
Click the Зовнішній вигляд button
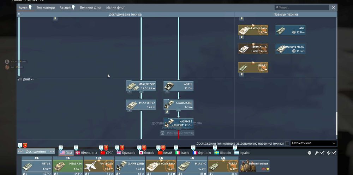point(177,133)
